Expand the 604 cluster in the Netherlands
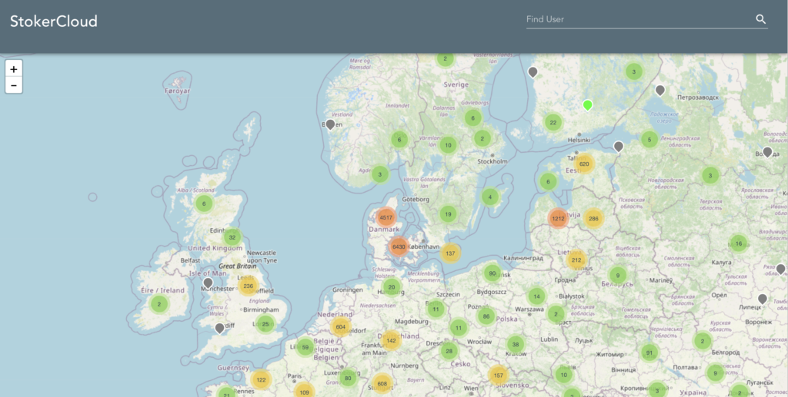 [341, 326]
